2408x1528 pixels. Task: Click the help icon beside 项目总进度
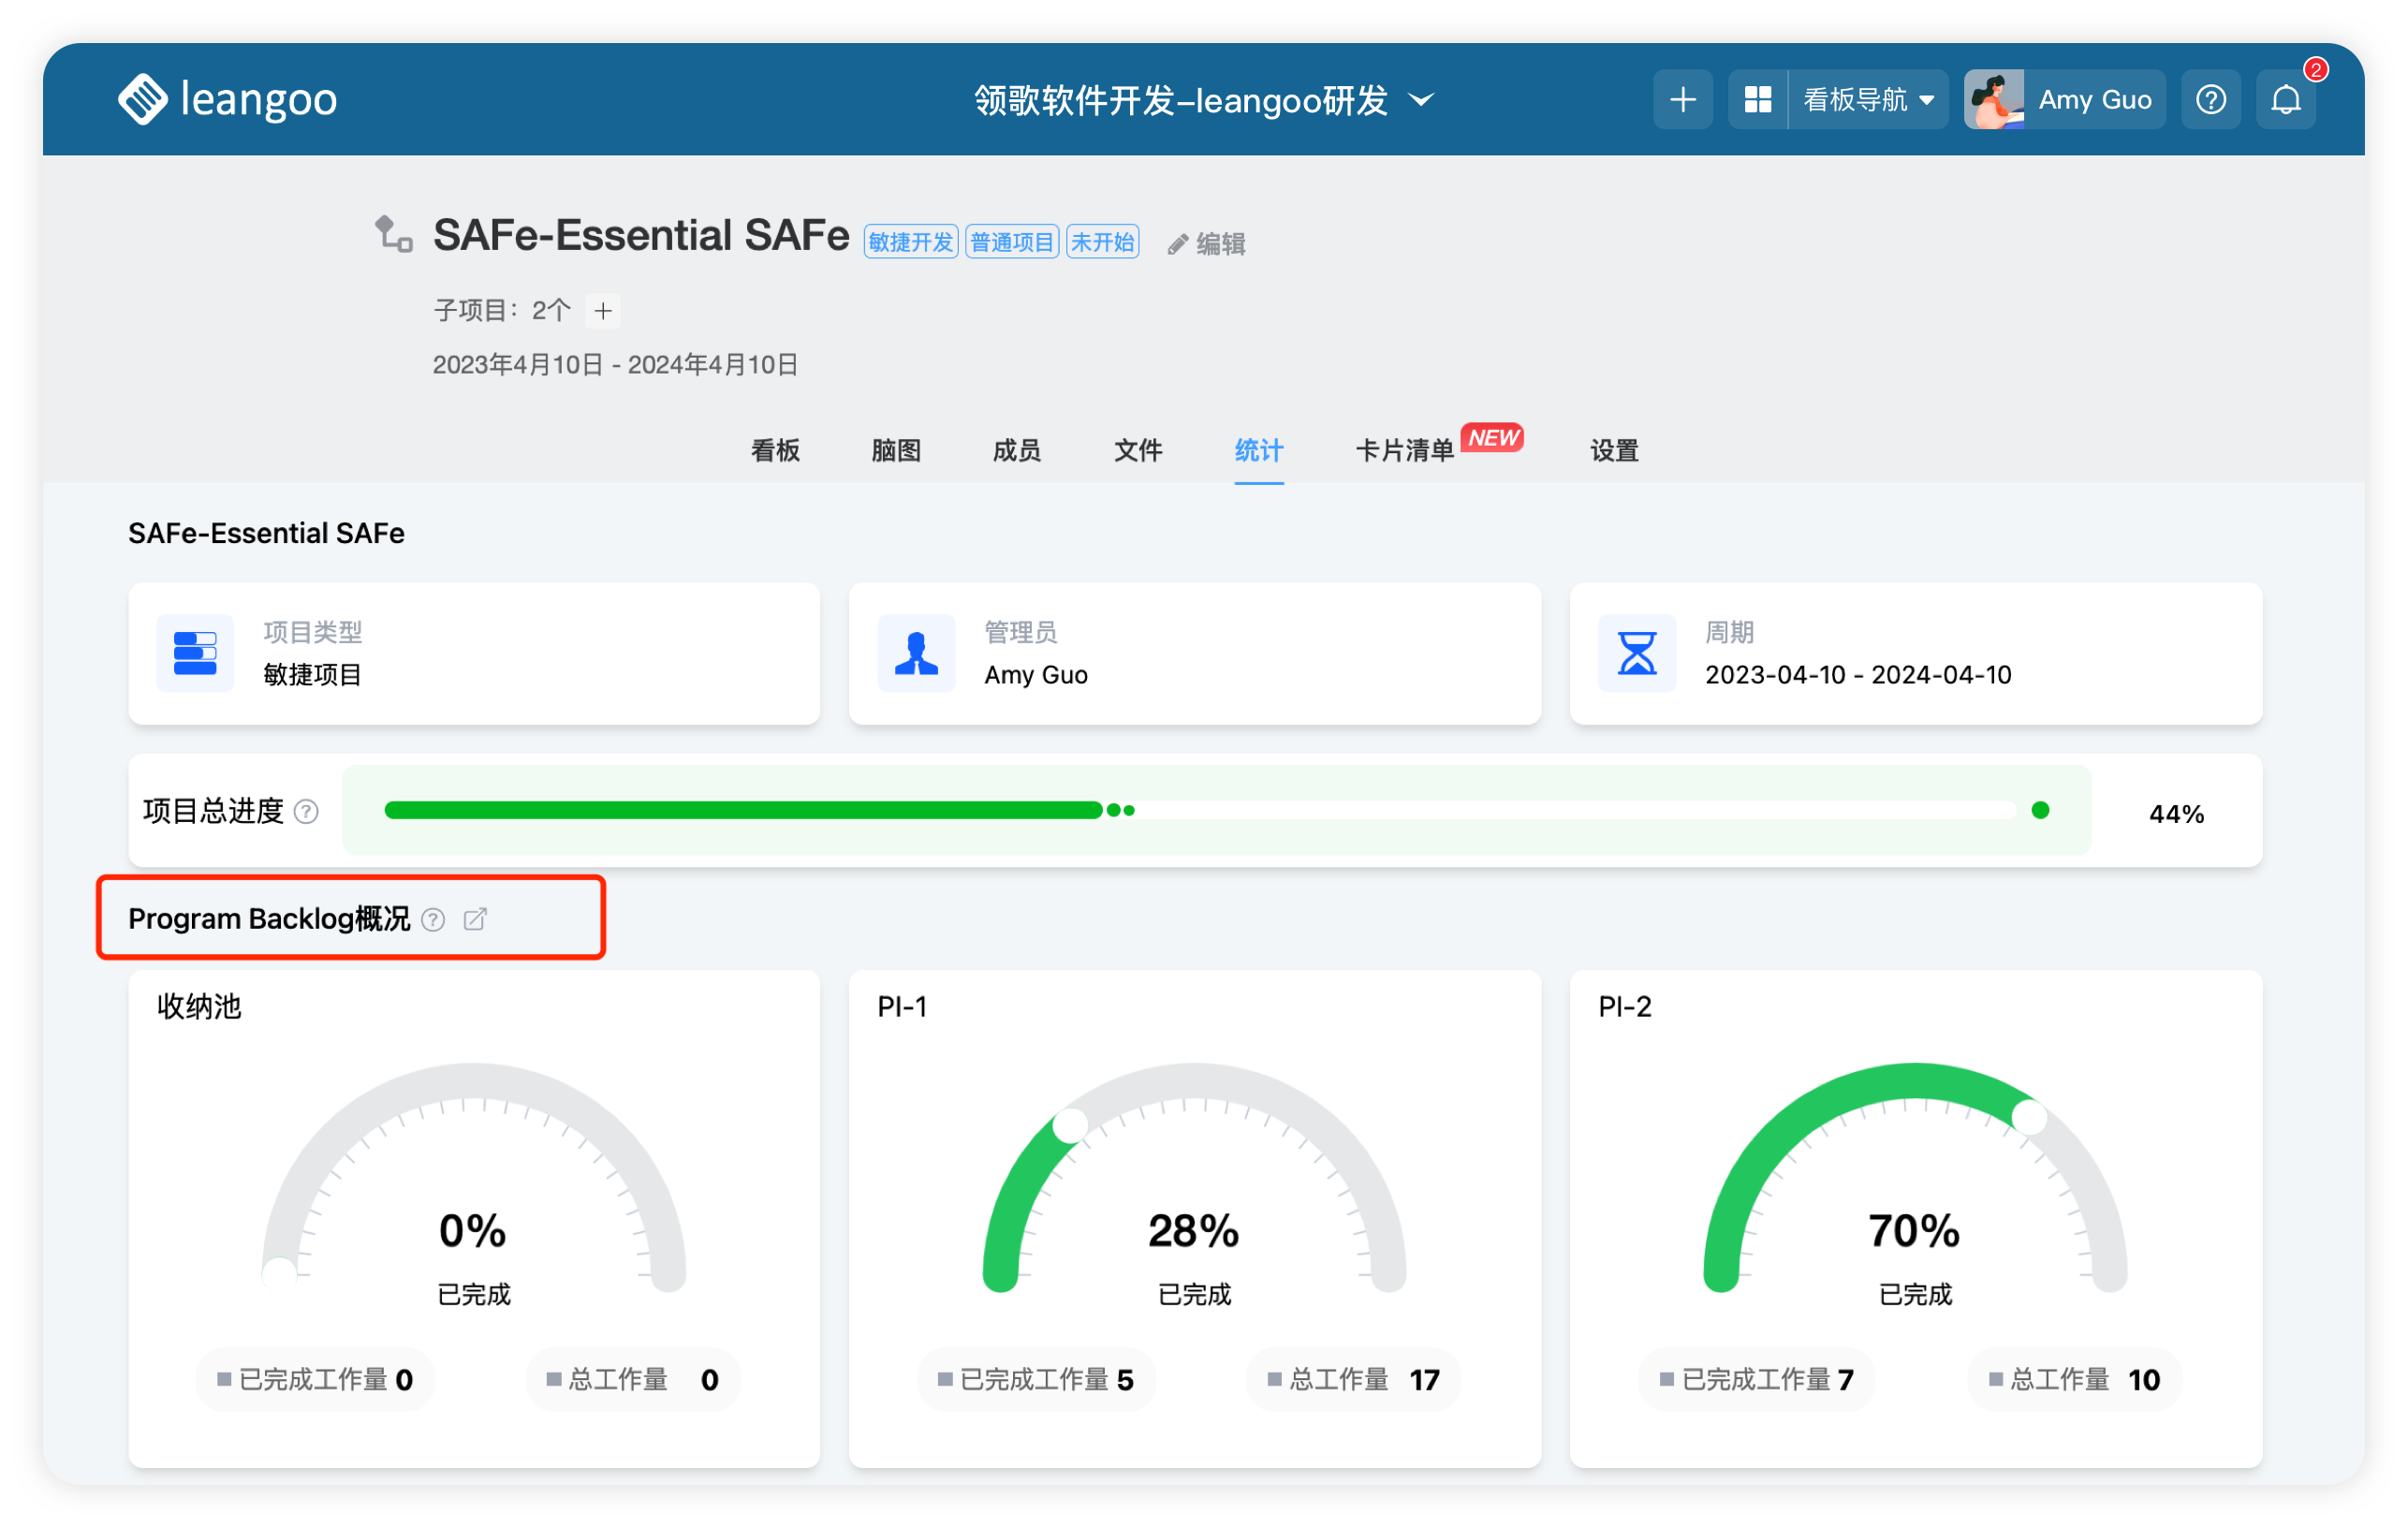pos(307,811)
